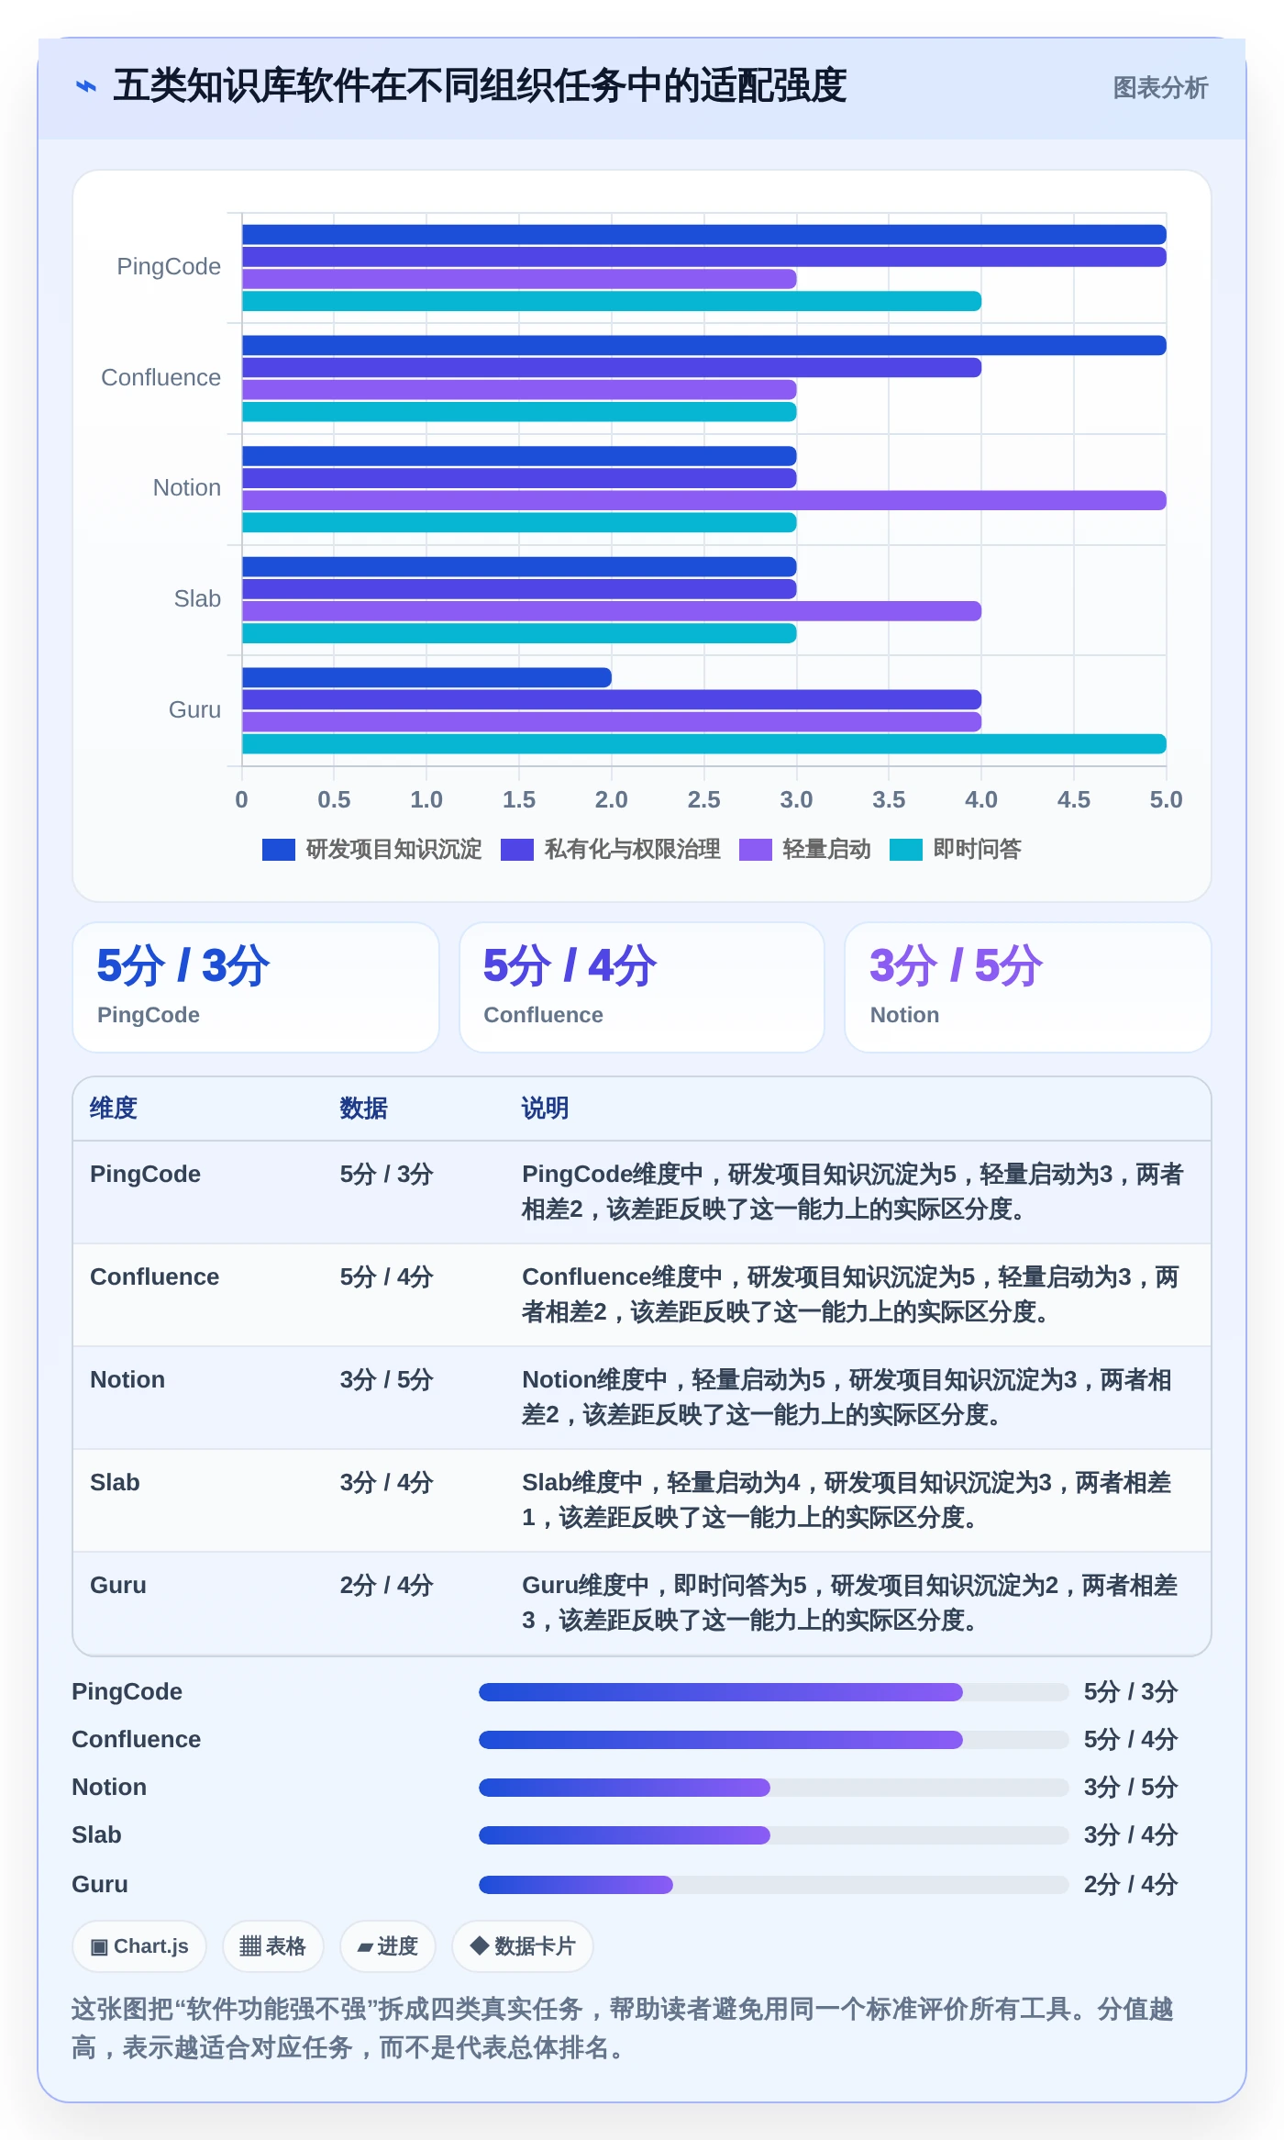
Task: Click the 表格 tag chip
Action: (272, 1946)
